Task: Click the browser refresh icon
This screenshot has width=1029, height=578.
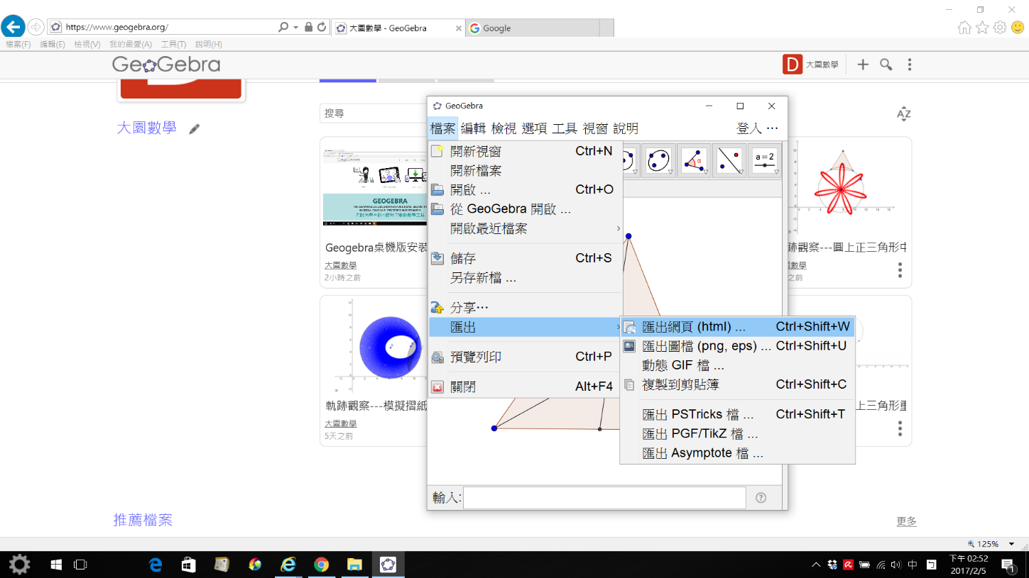Action: tap(322, 27)
